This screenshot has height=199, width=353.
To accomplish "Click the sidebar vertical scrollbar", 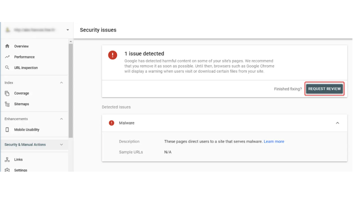I will tap(71, 91).
